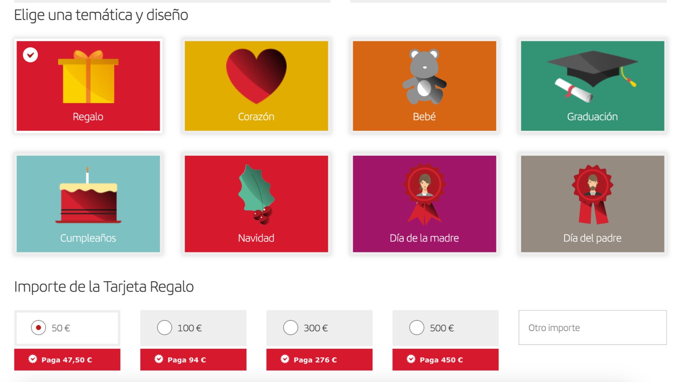Click the Navidad label text
The height and width of the screenshot is (382, 680).
[256, 238]
